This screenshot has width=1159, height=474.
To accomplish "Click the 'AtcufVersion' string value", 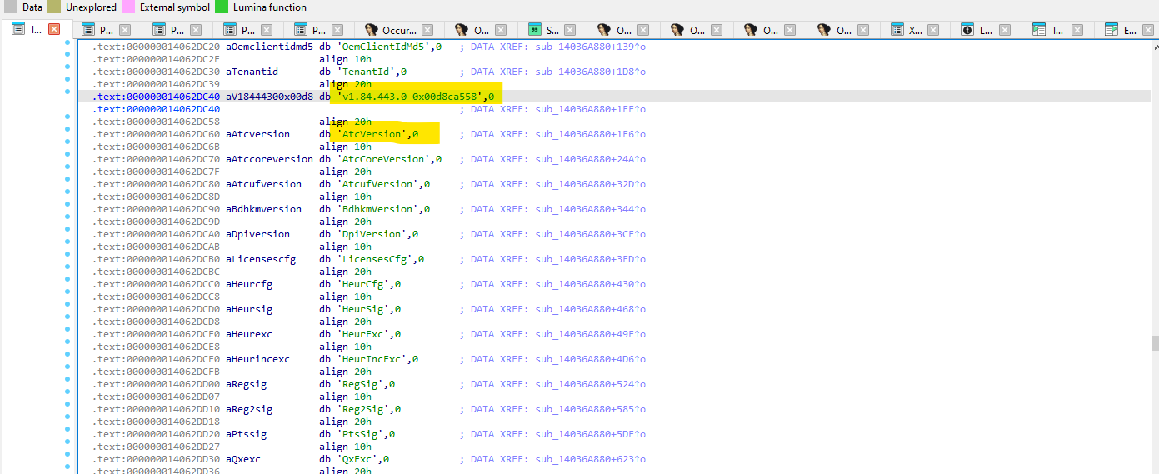I will click(x=377, y=184).
